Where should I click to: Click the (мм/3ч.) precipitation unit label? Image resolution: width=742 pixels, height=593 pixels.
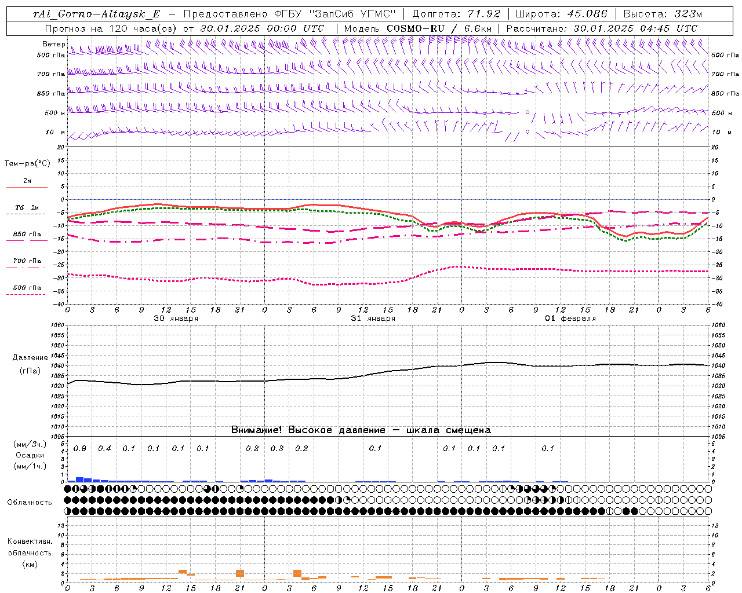pos(30,444)
